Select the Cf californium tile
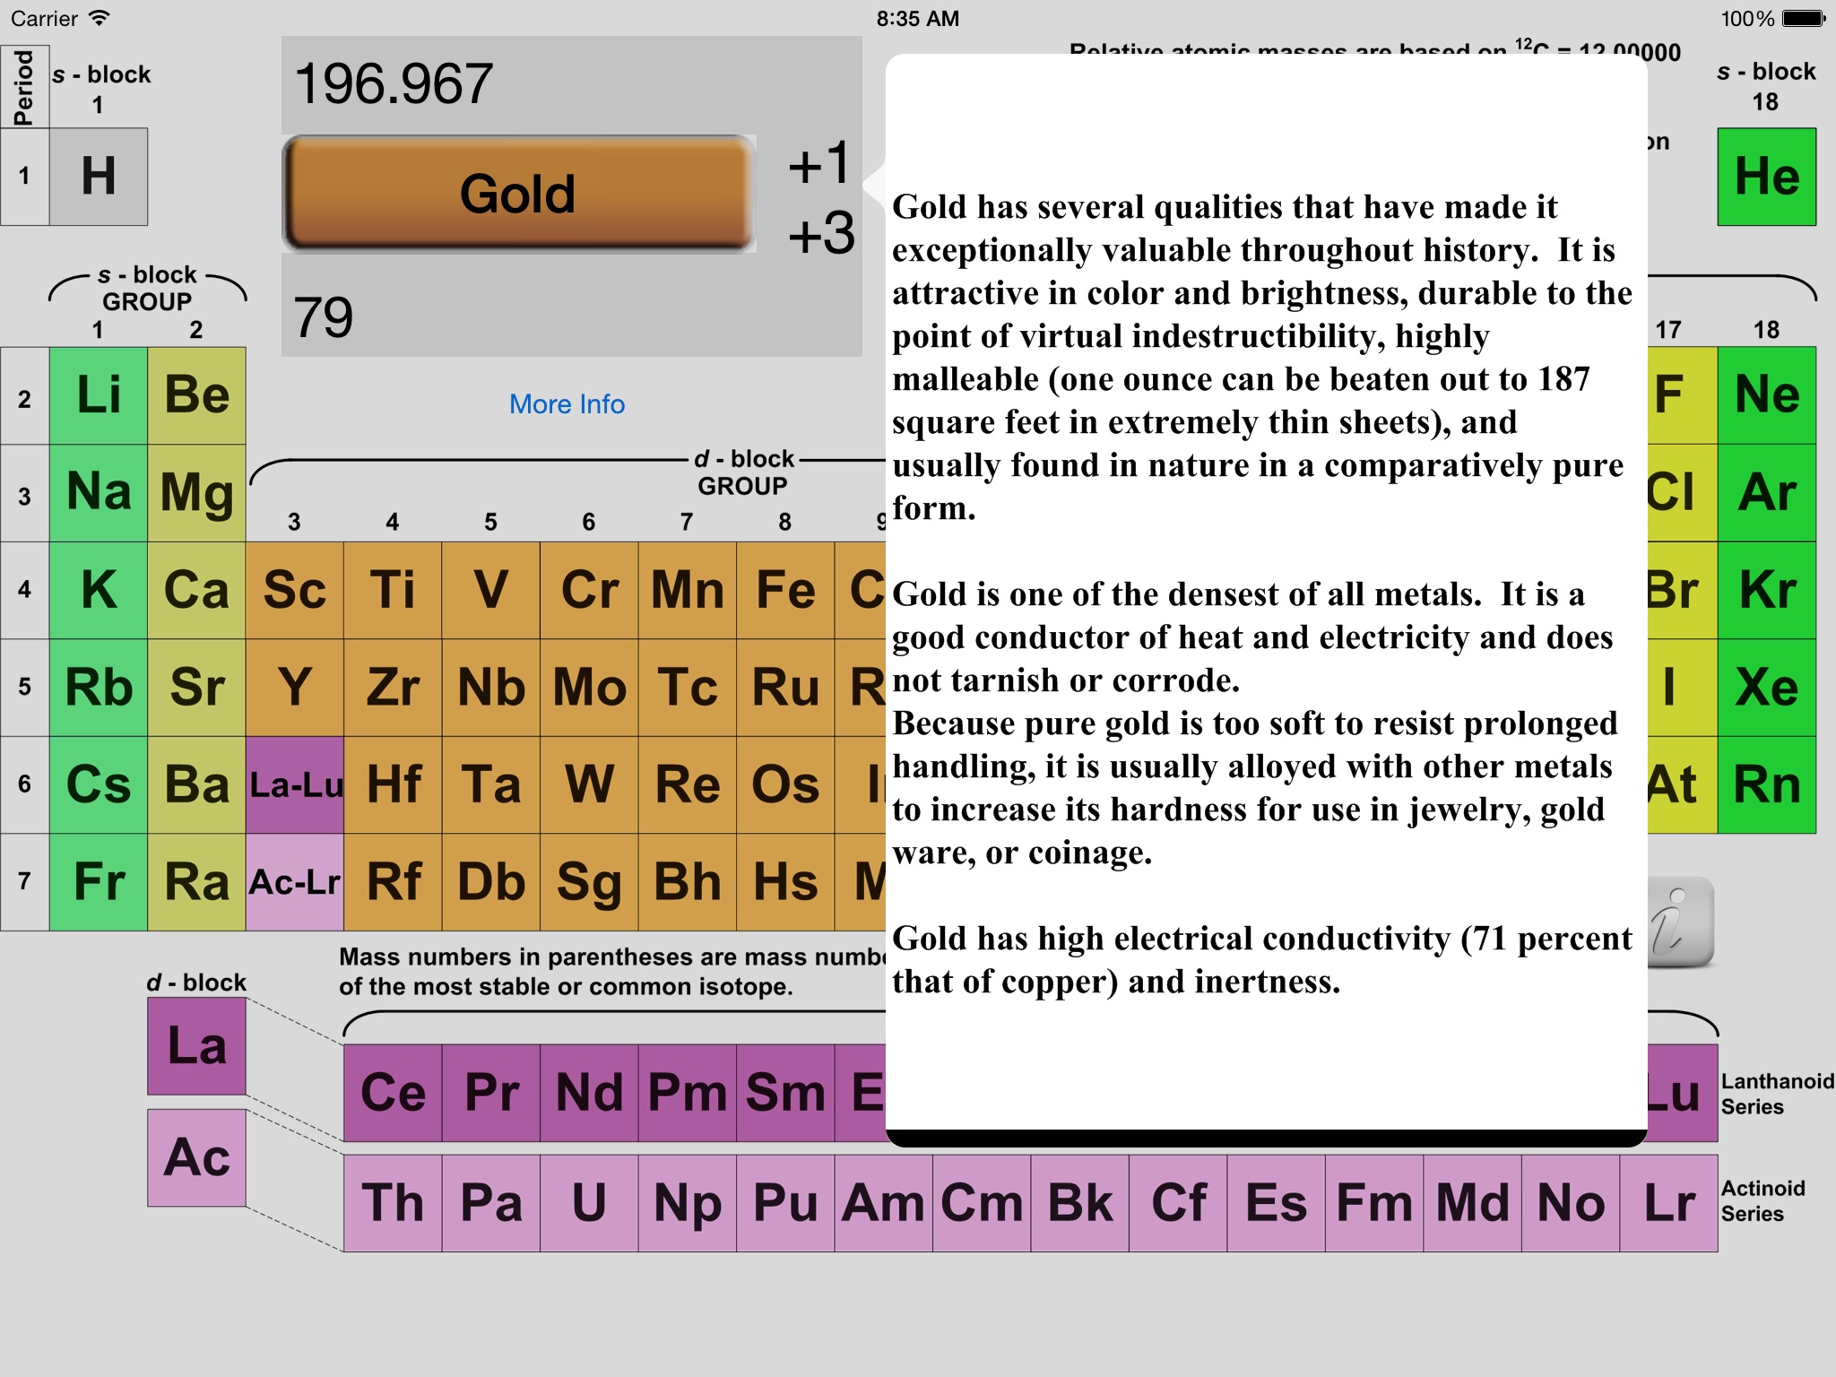This screenshot has width=1836, height=1377. coord(1178,1203)
